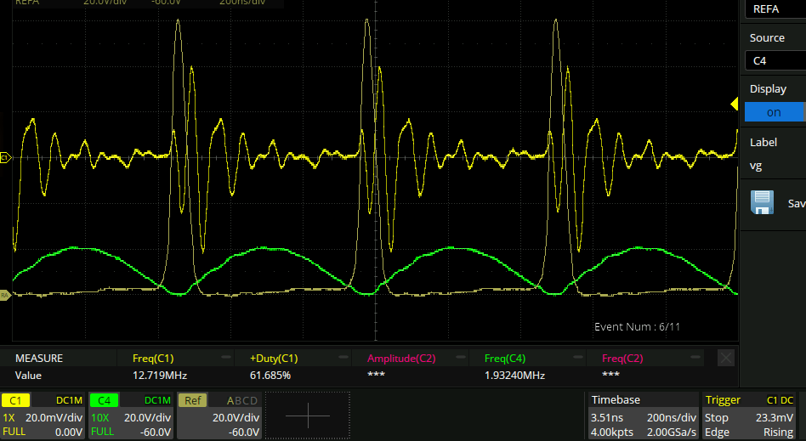Click the green C4 channel badge
The width and height of the screenshot is (806, 441).
[x=104, y=400]
